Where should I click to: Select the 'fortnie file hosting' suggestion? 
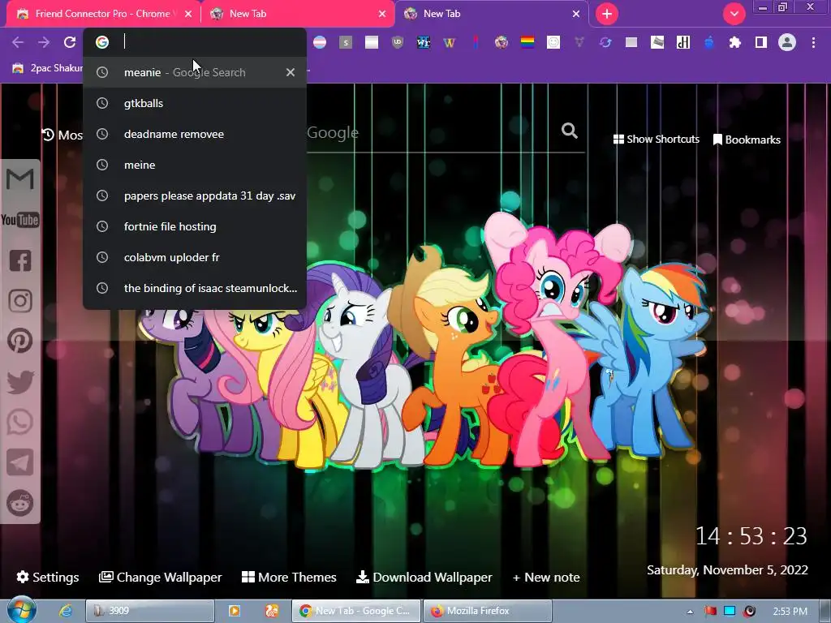coord(195,226)
